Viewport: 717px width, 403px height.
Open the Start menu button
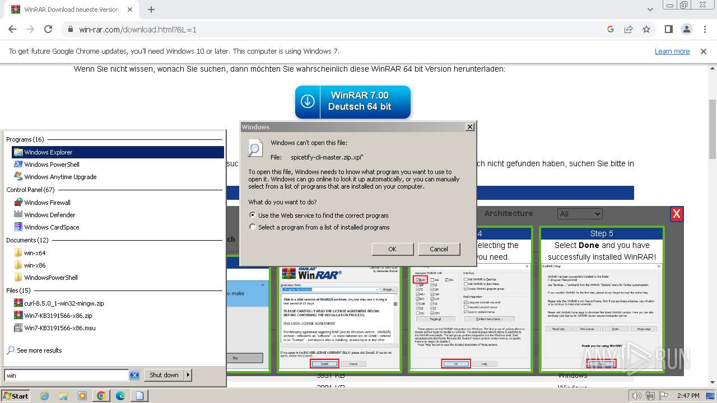point(15,396)
